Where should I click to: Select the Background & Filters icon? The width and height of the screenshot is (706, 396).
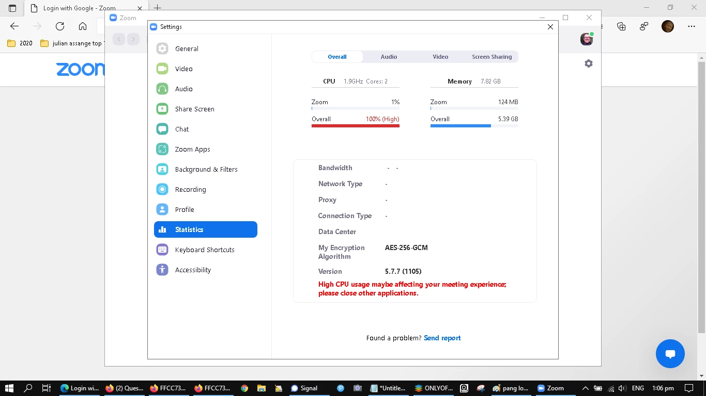tap(162, 169)
